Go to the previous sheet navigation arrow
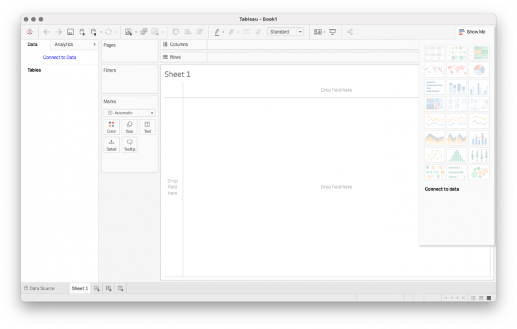The height and width of the screenshot is (329, 517). (452, 298)
